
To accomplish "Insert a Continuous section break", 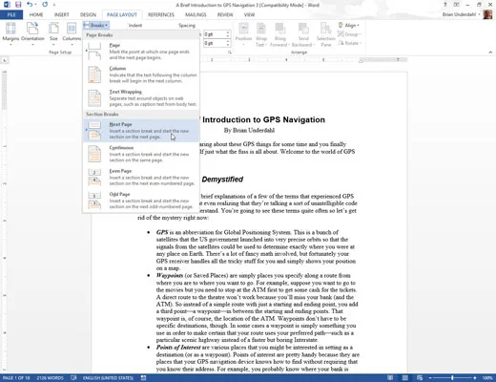I will [141, 154].
